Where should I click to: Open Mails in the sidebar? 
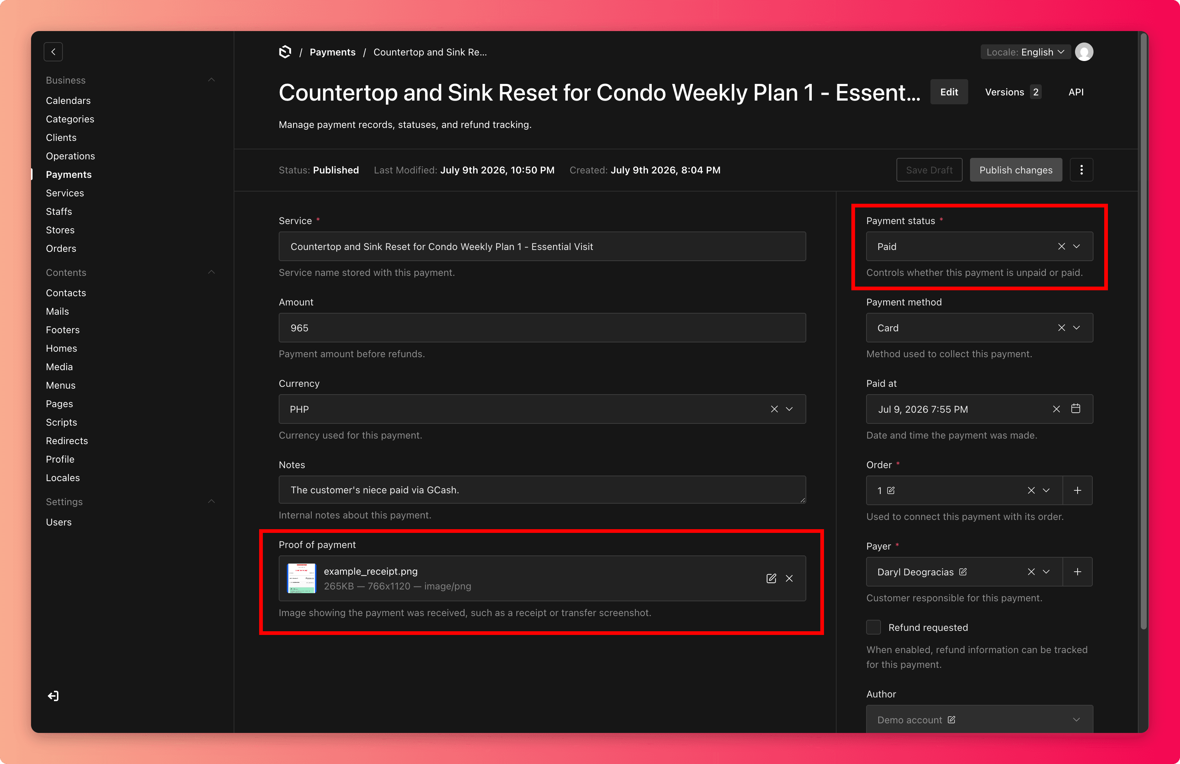pyautogui.click(x=58, y=311)
